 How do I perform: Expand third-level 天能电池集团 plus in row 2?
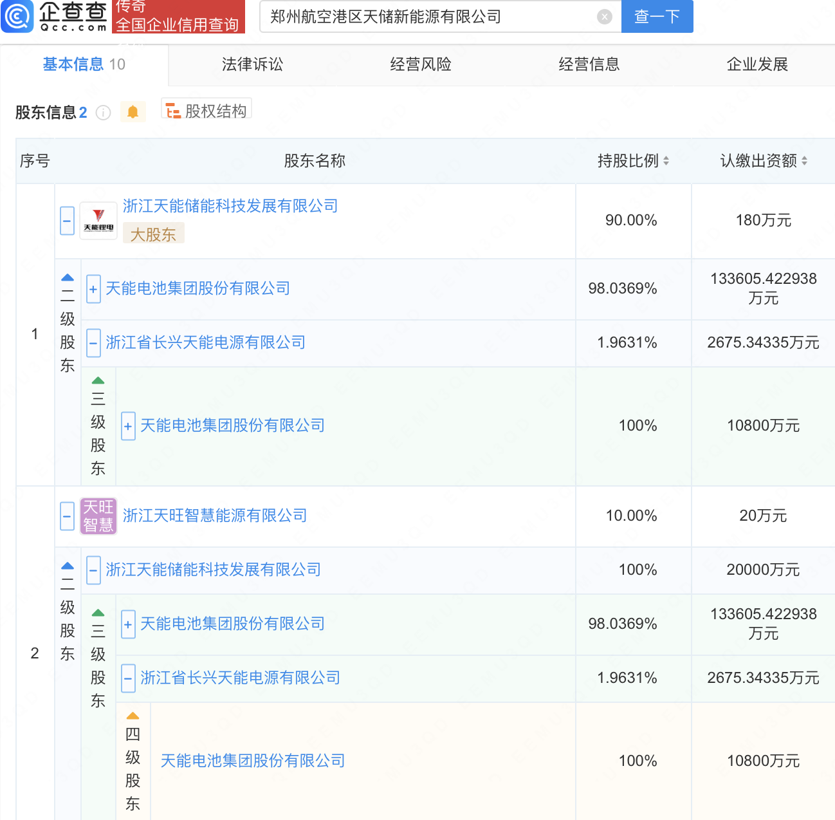click(128, 624)
